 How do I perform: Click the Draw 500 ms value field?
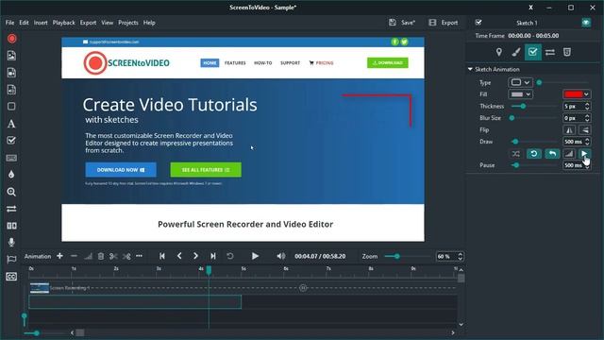click(573, 142)
